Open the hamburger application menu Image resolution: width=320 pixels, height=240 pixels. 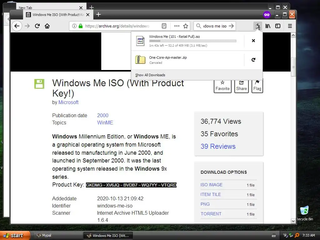click(x=290, y=26)
